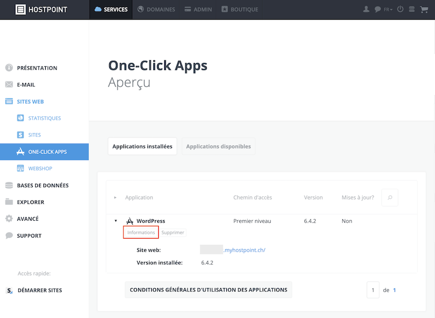The height and width of the screenshot is (318, 435).
Task: Switch to Applications disponibles tab
Action: coord(219,146)
